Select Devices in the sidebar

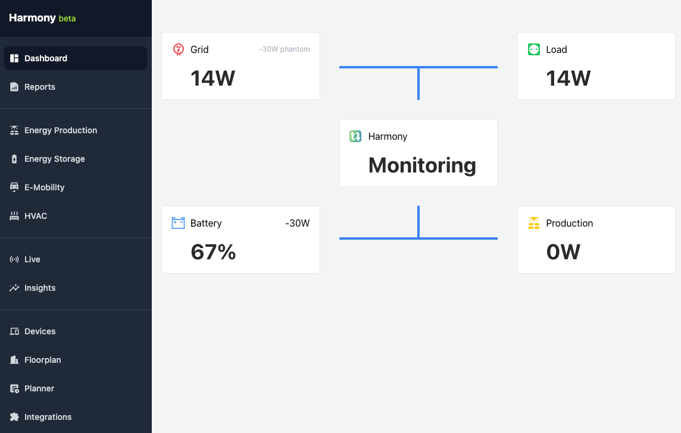[x=40, y=331]
